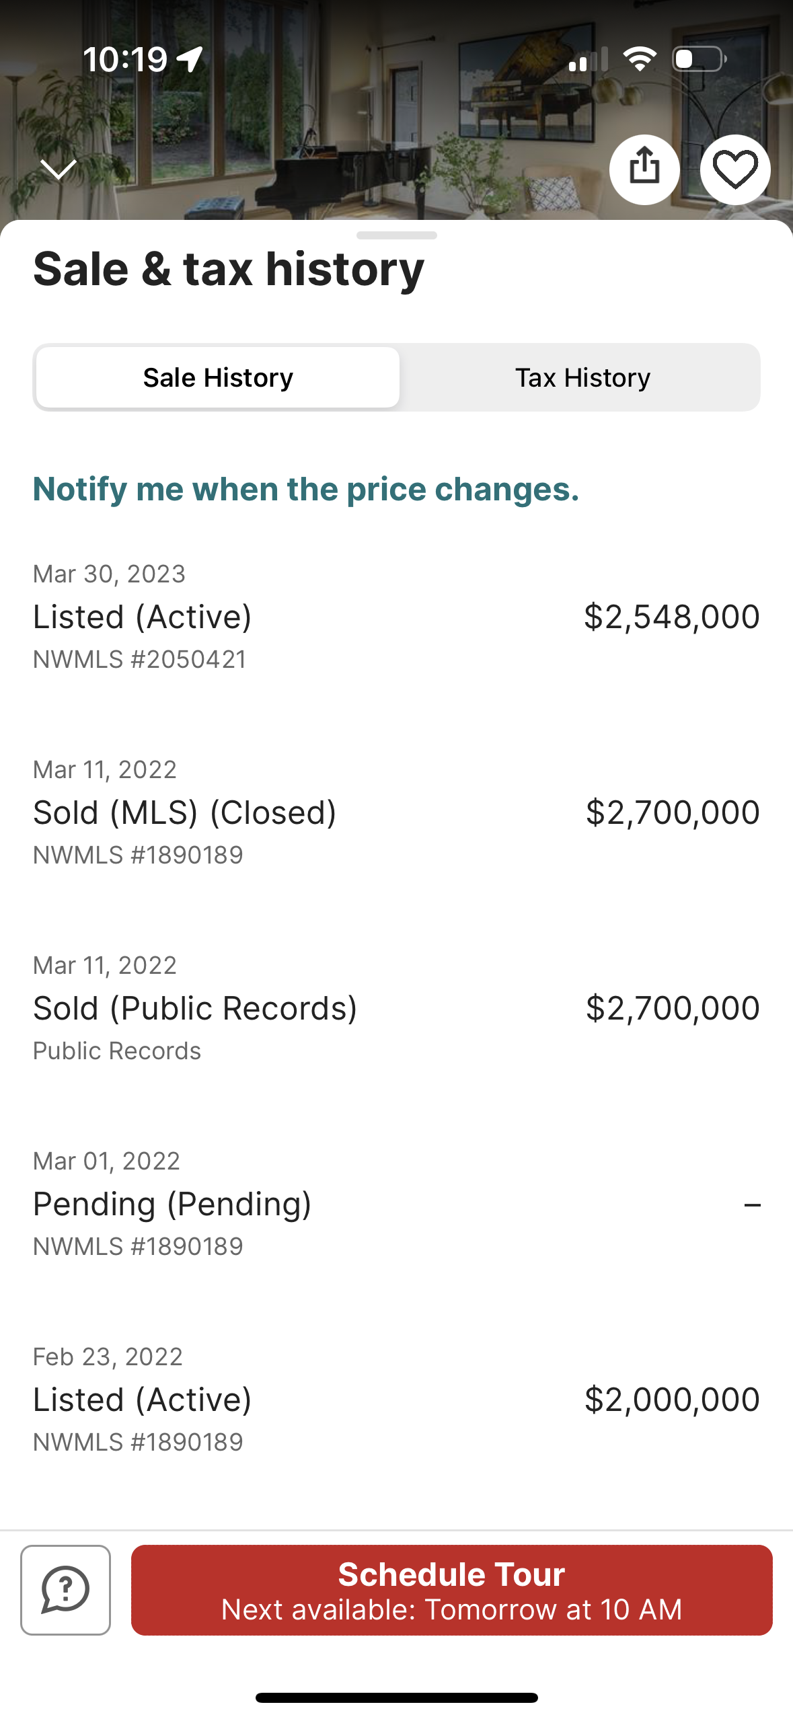Screen dimensions: 793x1719
Task: Collapse the listing with the down chevron
Action: [x=59, y=169]
